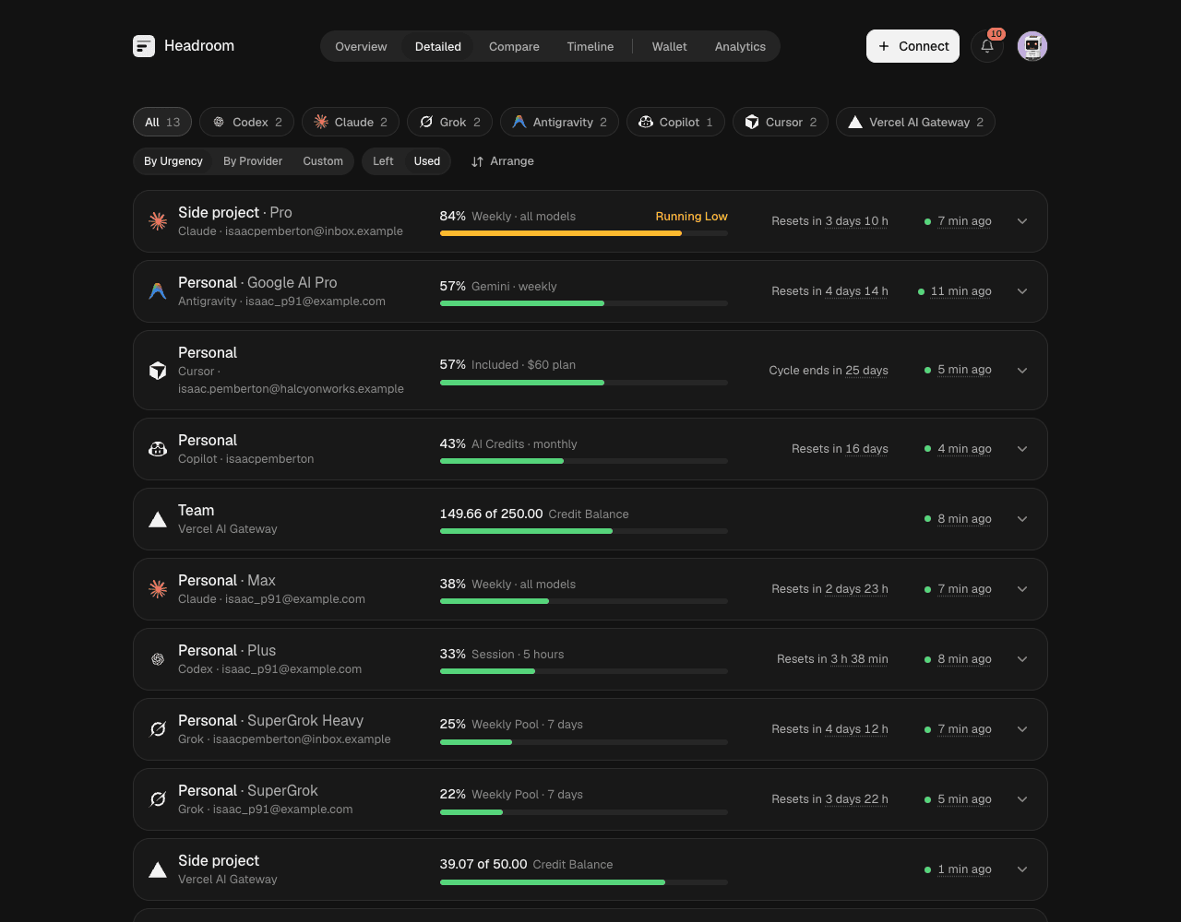This screenshot has width=1181, height=922.
Task: Expand the Cursor Personal row chevron
Action: click(x=1022, y=371)
